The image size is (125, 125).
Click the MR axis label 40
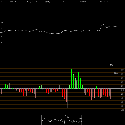[x=122, y=82]
